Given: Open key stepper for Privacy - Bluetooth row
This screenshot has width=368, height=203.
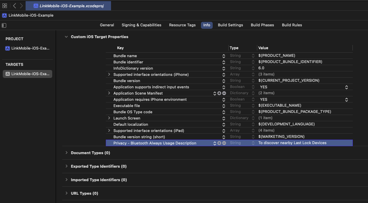Looking at the screenshot, I should (x=214, y=143).
